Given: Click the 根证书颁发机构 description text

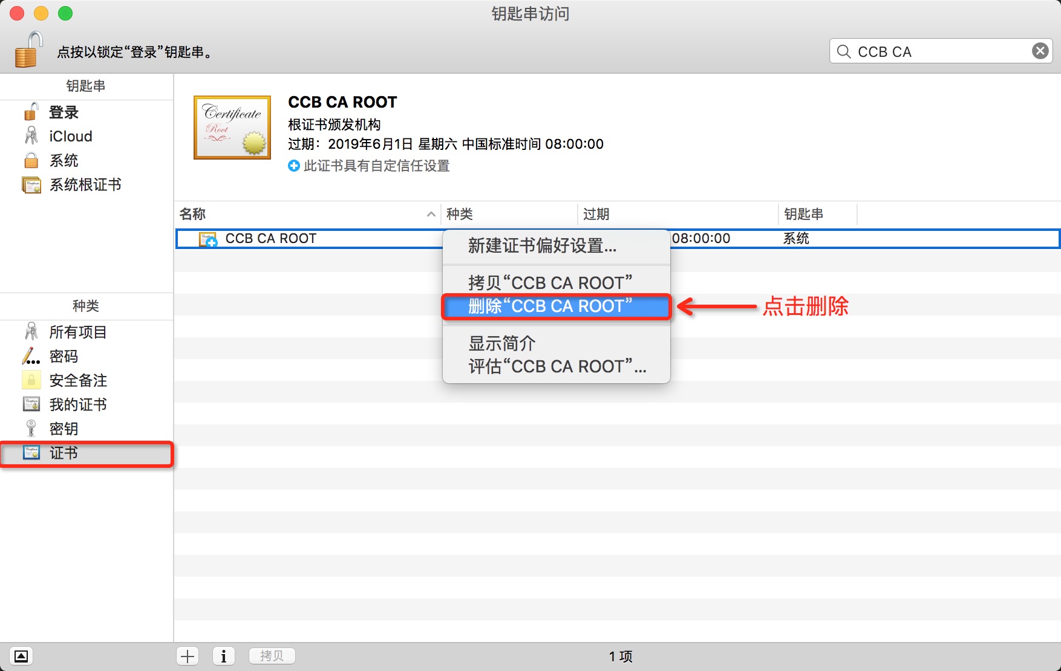Looking at the screenshot, I should click(x=335, y=125).
